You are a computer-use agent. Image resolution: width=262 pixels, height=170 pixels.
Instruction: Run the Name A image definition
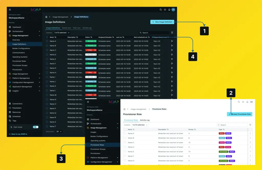coord(172,41)
